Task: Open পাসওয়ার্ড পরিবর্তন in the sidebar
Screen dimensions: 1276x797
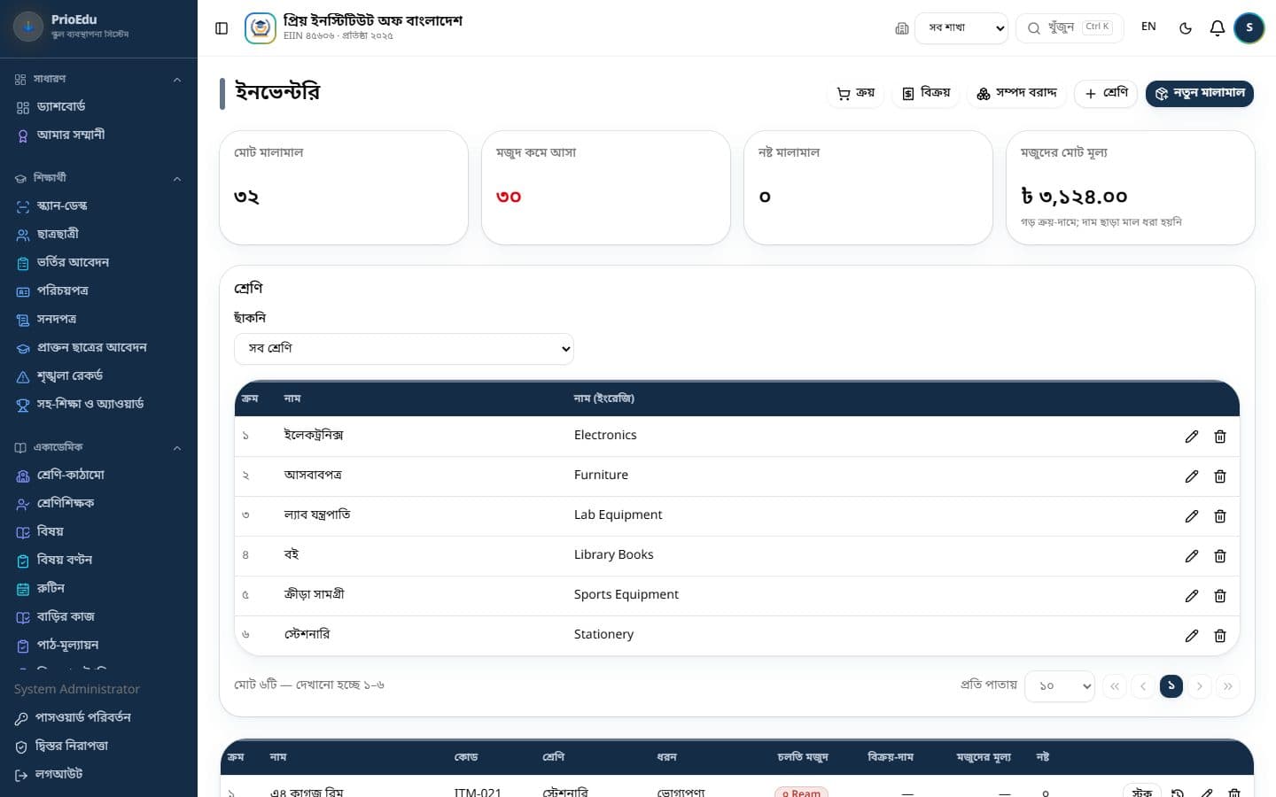Action: click(x=98, y=718)
